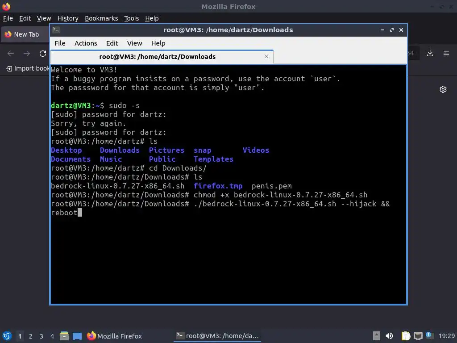Open Firefox downloads panel
The height and width of the screenshot is (343, 457).
(430, 53)
